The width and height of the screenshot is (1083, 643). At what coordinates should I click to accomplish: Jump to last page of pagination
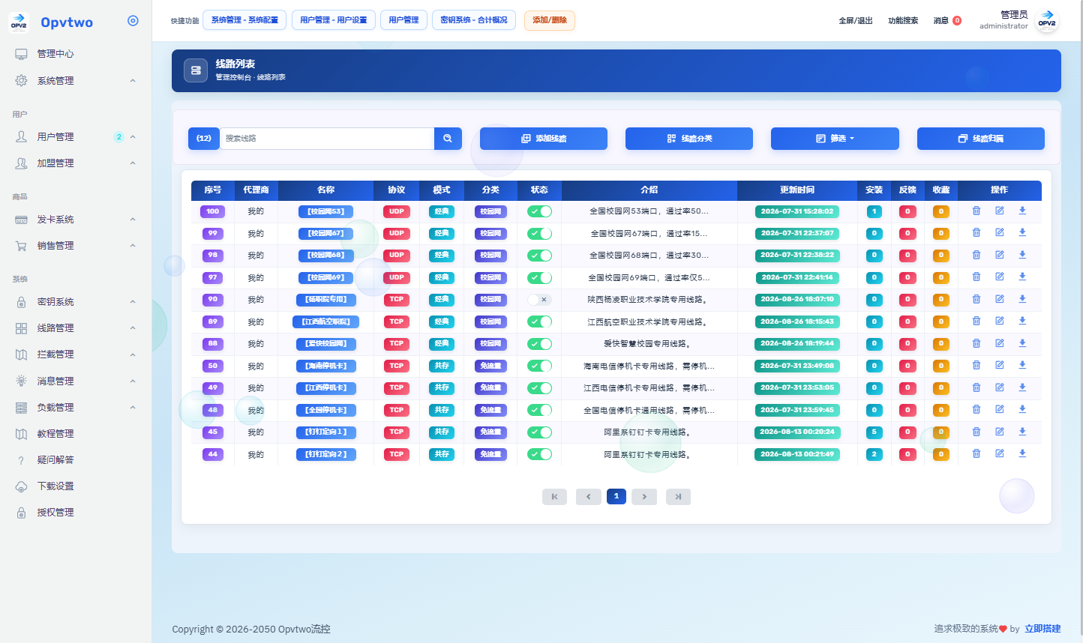[x=678, y=497]
